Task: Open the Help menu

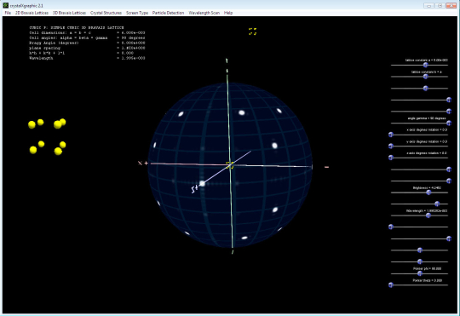Action: pyautogui.click(x=228, y=13)
